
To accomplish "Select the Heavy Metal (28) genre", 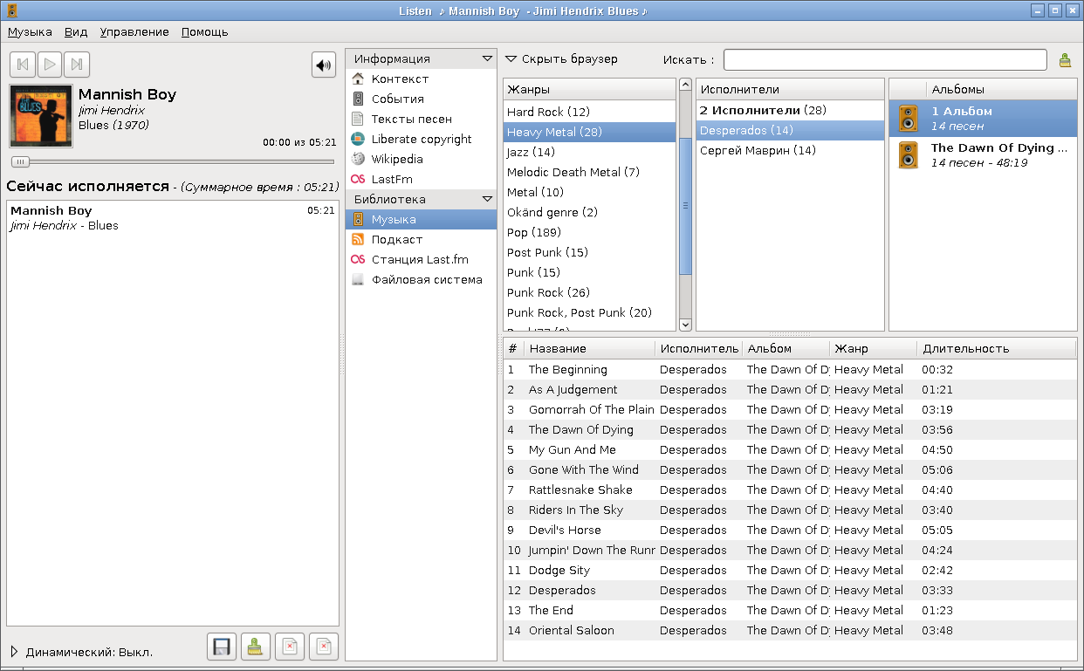I will (589, 132).
